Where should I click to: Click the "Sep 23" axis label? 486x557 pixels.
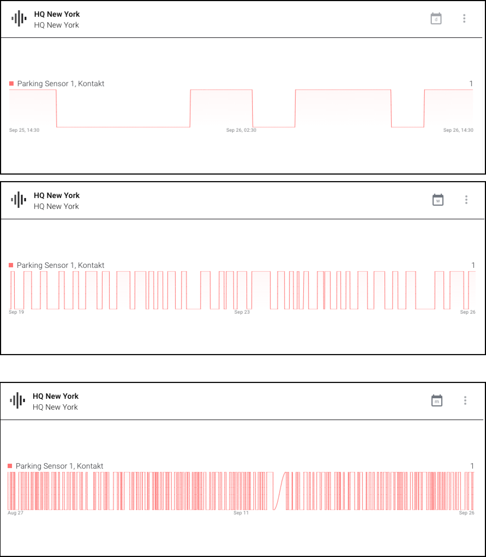[x=242, y=312]
